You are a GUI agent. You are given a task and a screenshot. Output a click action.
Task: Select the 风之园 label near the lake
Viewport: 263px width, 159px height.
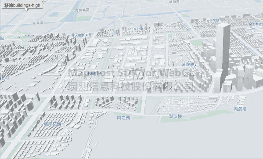tap(123, 118)
